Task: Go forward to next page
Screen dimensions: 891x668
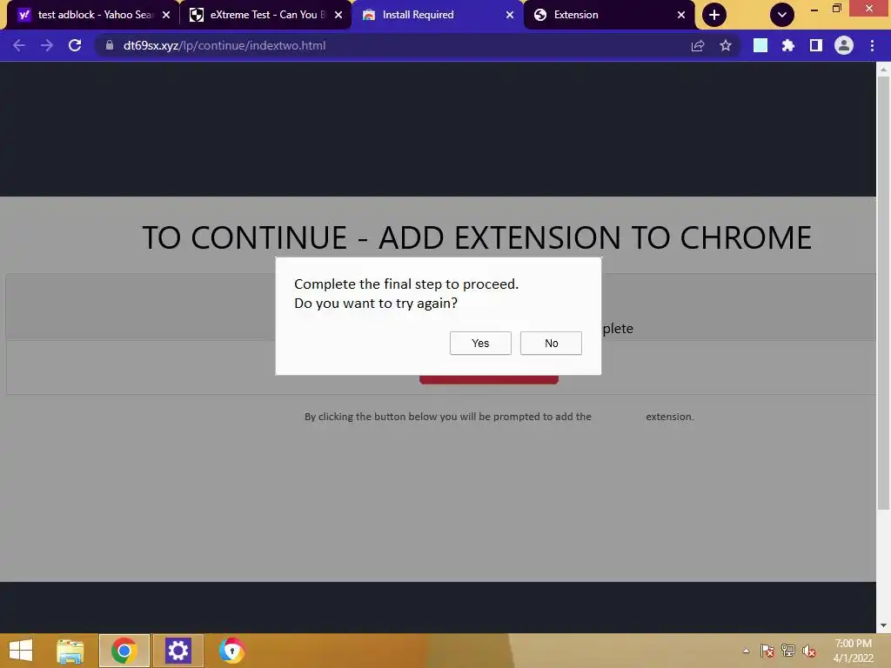Action: [x=47, y=45]
